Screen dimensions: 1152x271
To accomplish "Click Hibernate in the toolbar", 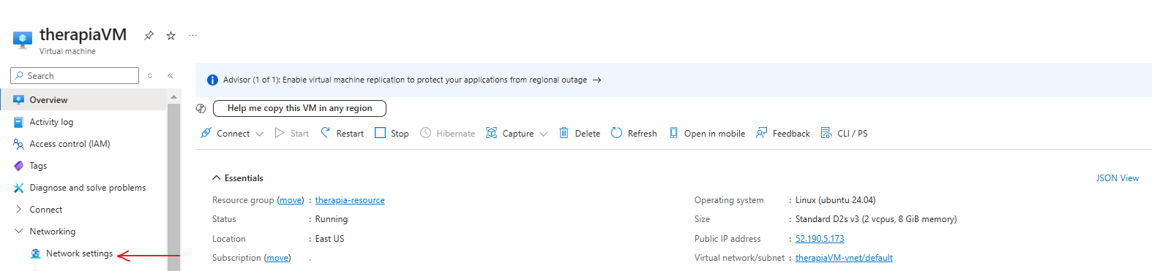I will click(x=447, y=133).
